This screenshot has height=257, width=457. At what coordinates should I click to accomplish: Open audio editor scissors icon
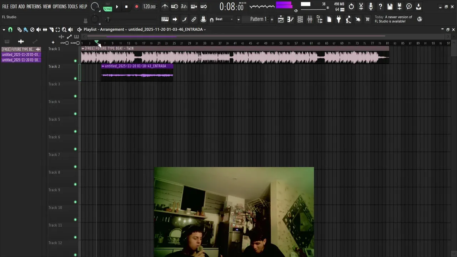click(x=361, y=6)
